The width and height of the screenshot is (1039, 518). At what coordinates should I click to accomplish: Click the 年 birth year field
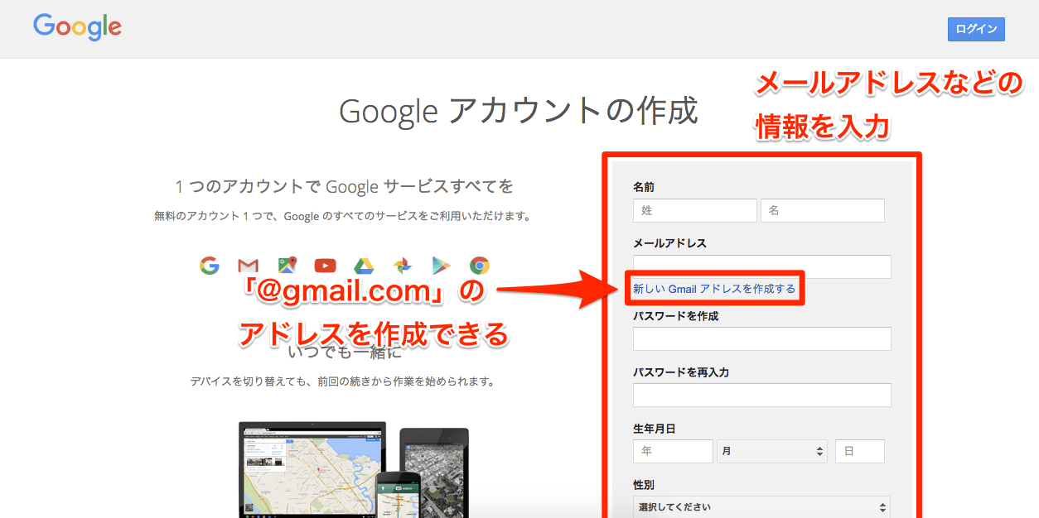[673, 451]
